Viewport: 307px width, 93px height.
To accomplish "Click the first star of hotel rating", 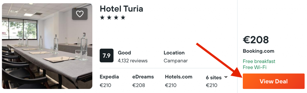I will pyautogui.click(x=102, y=17).
